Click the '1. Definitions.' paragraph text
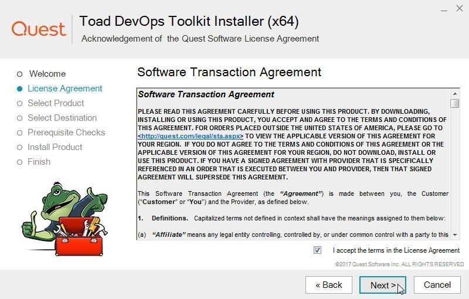This screenshot has width=469, height=299. (x=291, y=218)
